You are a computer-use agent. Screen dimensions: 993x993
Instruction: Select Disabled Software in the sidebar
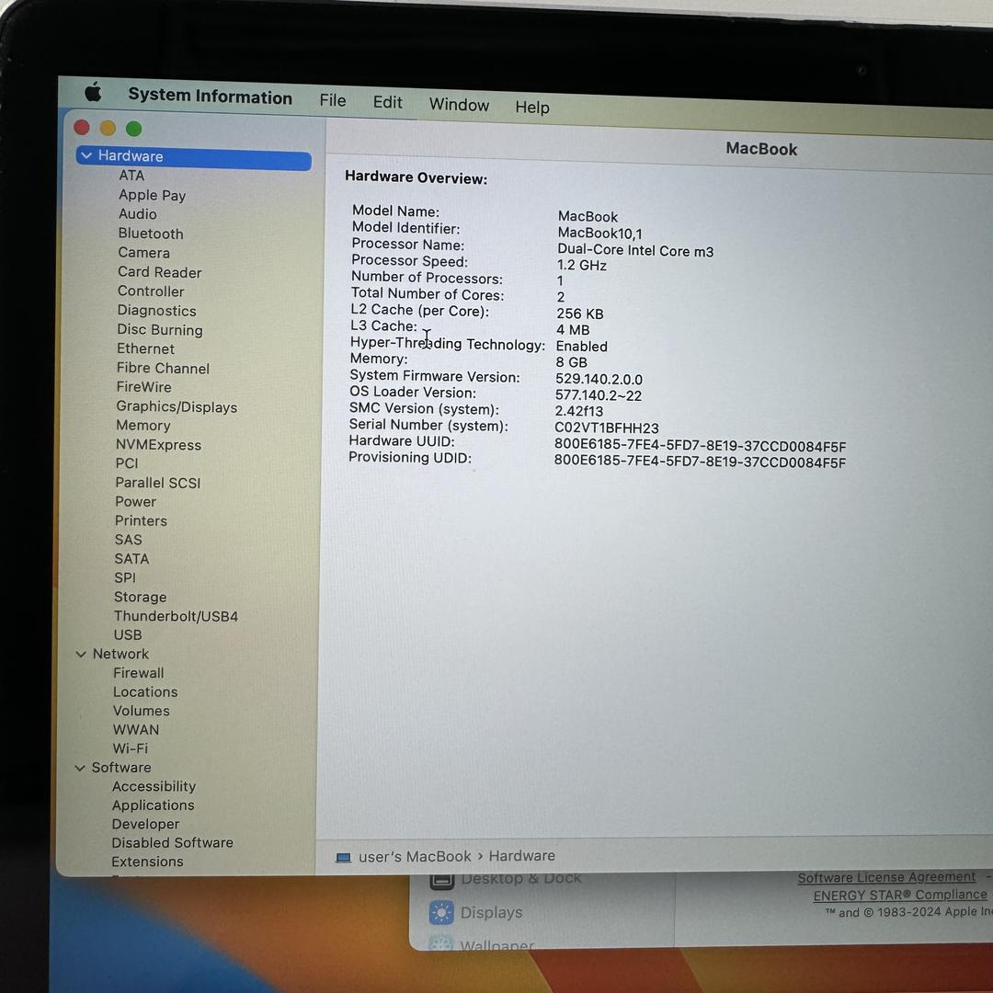(x=172, y=843)
